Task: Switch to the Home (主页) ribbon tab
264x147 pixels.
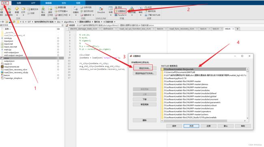Action: point(5,3)
